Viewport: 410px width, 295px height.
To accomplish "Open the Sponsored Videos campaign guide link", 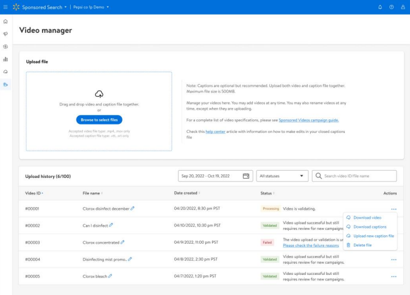I will 308,120.
